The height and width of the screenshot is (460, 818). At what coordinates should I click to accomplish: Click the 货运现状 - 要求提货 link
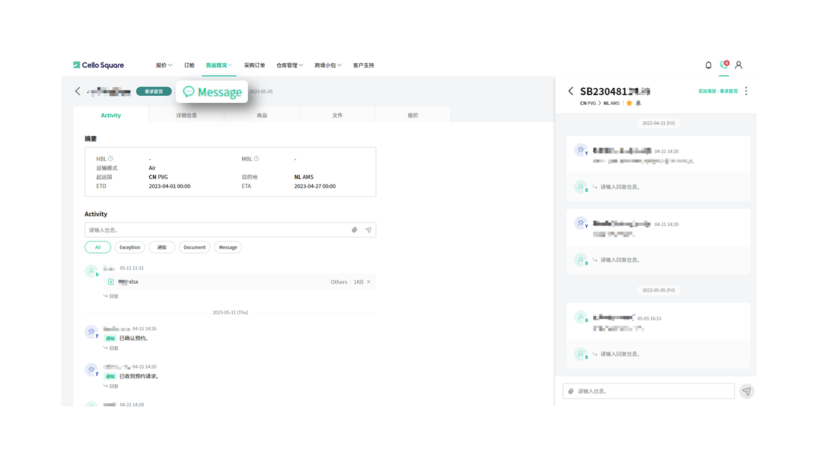point(718,91)
